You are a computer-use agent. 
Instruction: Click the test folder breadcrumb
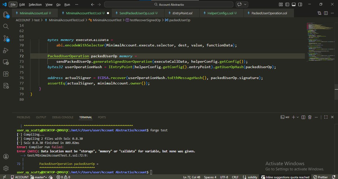point(37,20)
